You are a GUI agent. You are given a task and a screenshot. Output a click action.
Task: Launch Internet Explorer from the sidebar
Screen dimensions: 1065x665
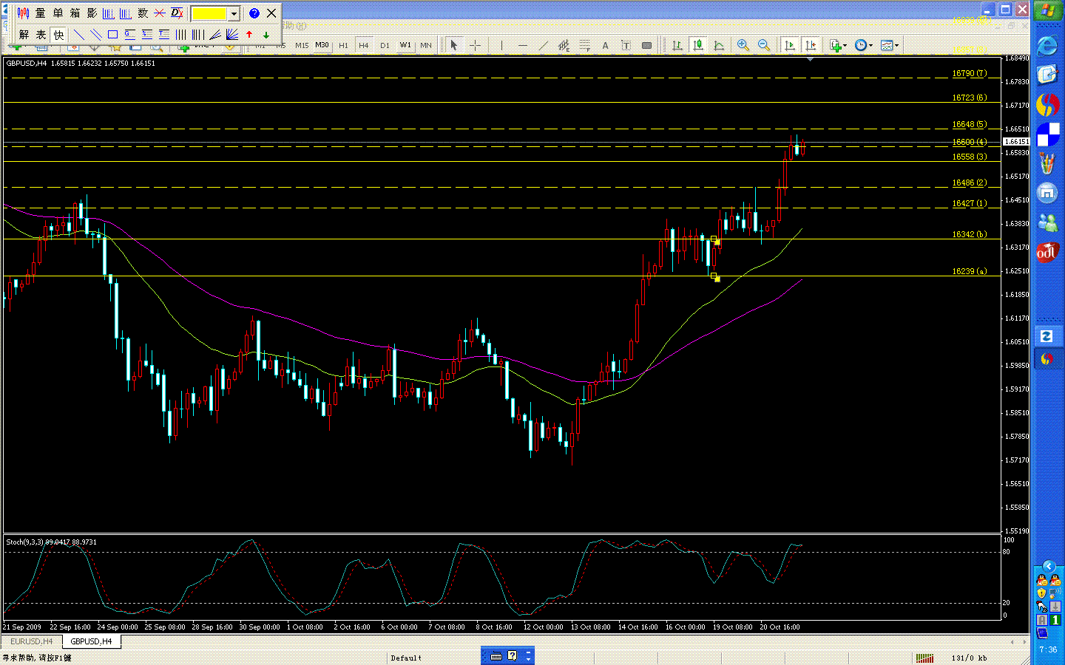pyautogui.click(x=1047, y=46)
